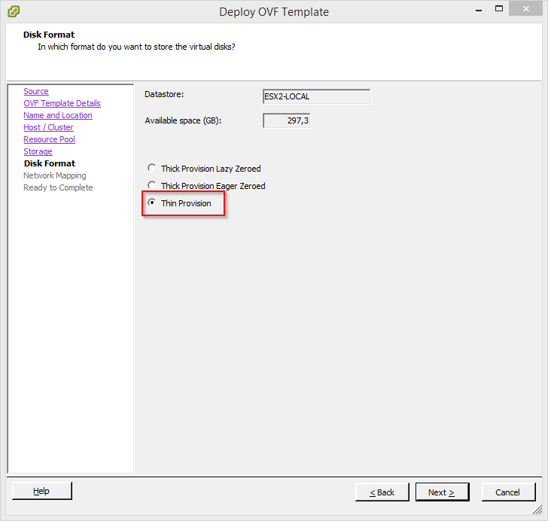This screenshot has width=548, height=521.
Task: Jump to the Name and Location step
Action: [58, 115]
